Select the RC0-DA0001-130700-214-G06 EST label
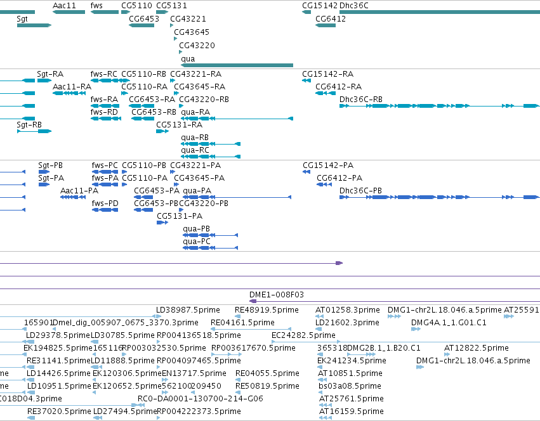This screenshot has height=421, width=540. (201, 399)
